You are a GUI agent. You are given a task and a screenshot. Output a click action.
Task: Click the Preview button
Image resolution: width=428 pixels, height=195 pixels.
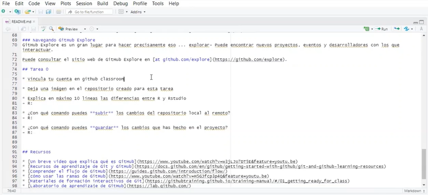(x=68, y=29)
